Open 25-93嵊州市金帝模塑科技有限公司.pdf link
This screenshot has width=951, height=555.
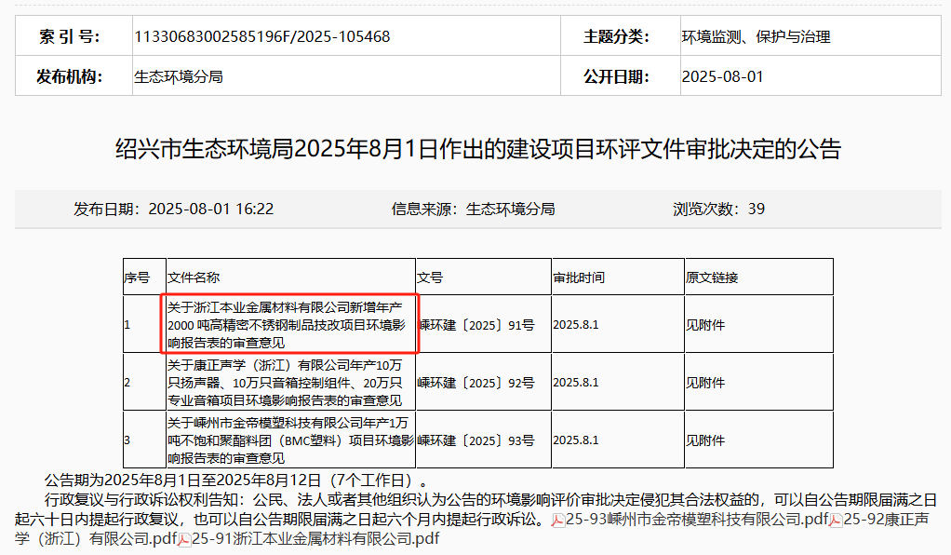(x=696, y=519)
